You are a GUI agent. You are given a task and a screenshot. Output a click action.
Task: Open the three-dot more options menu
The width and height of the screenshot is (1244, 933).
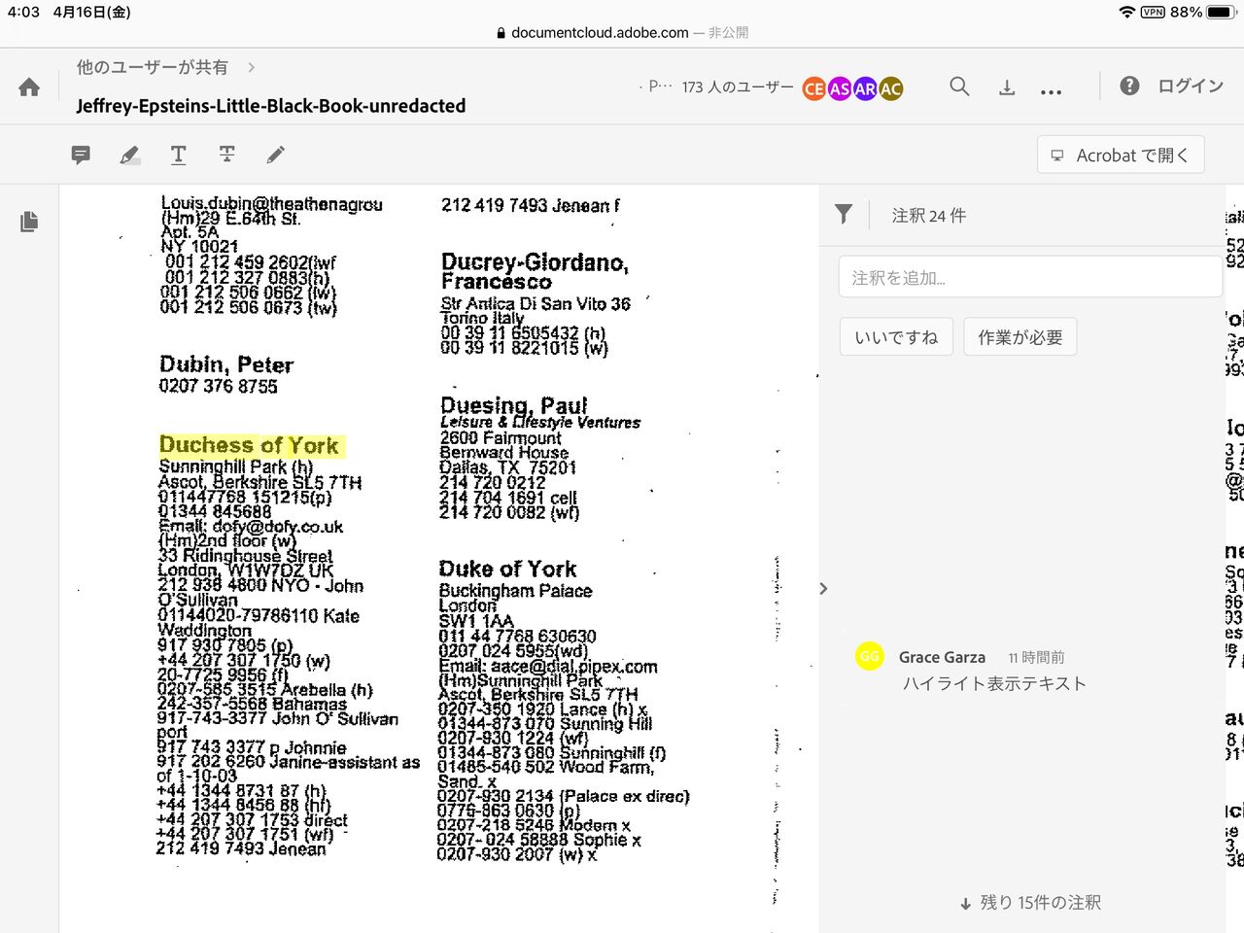click(1051, 91)
